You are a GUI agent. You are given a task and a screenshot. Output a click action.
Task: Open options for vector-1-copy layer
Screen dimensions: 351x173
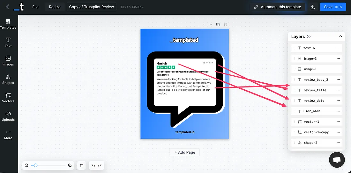tap(338, 132)
